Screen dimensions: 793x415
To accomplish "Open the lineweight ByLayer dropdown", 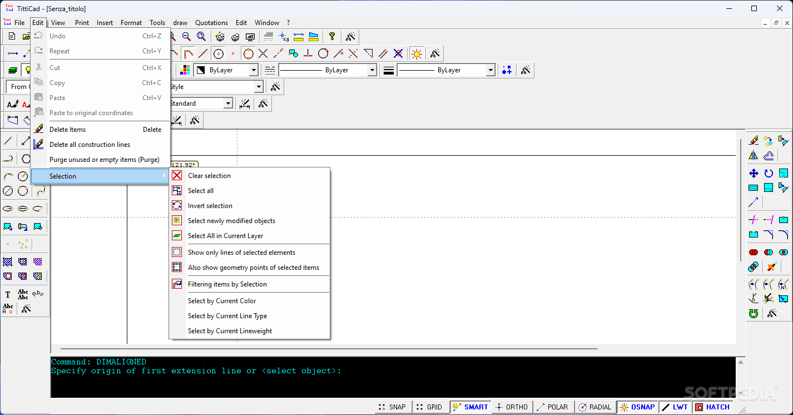I will coord(490,70).
